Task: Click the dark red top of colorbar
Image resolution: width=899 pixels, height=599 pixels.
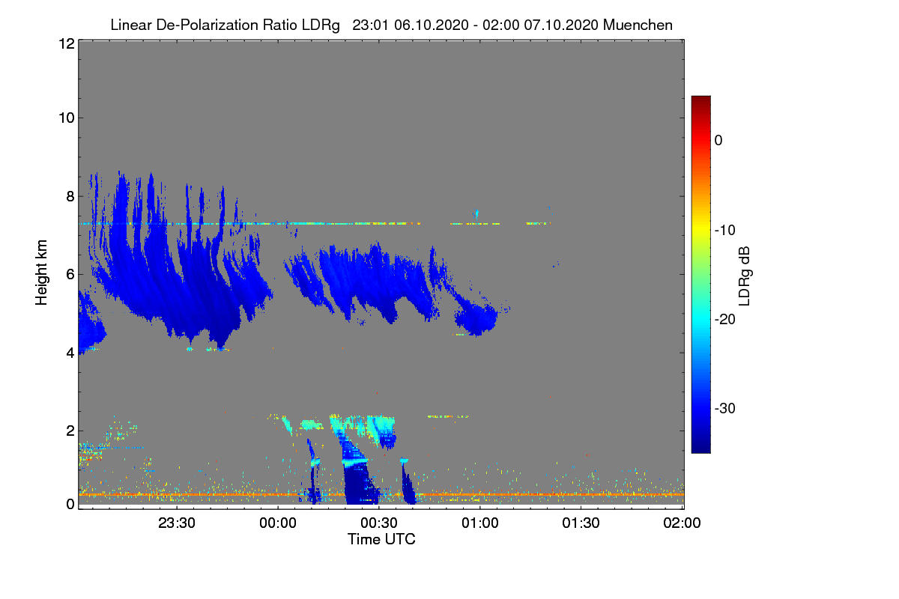Action: [x=700, y=100]
